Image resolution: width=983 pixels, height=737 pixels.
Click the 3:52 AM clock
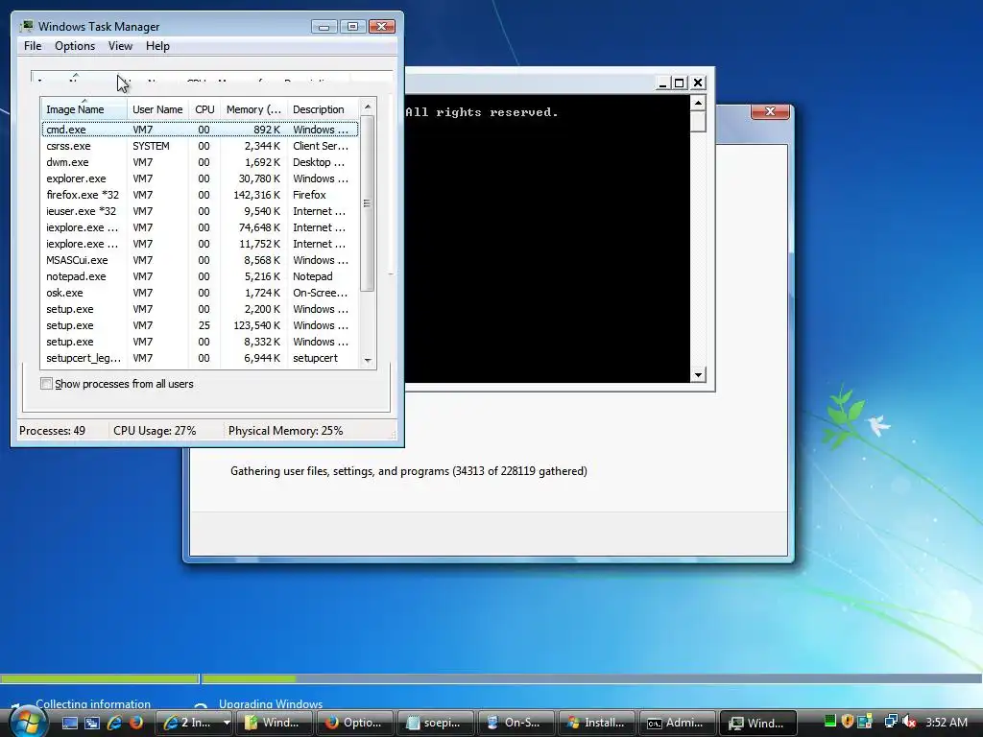pyautogui.click(x=946, y=723)
